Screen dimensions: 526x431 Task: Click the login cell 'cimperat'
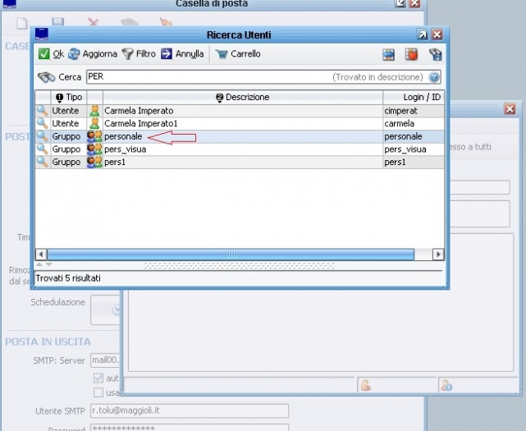pyautogui.click(x=414, y=111)
